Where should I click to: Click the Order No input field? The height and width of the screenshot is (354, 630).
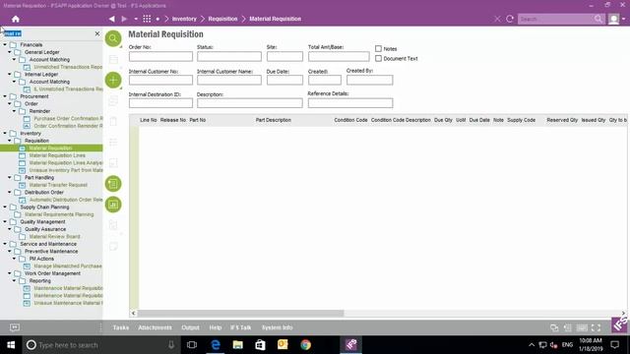point(160,57)
